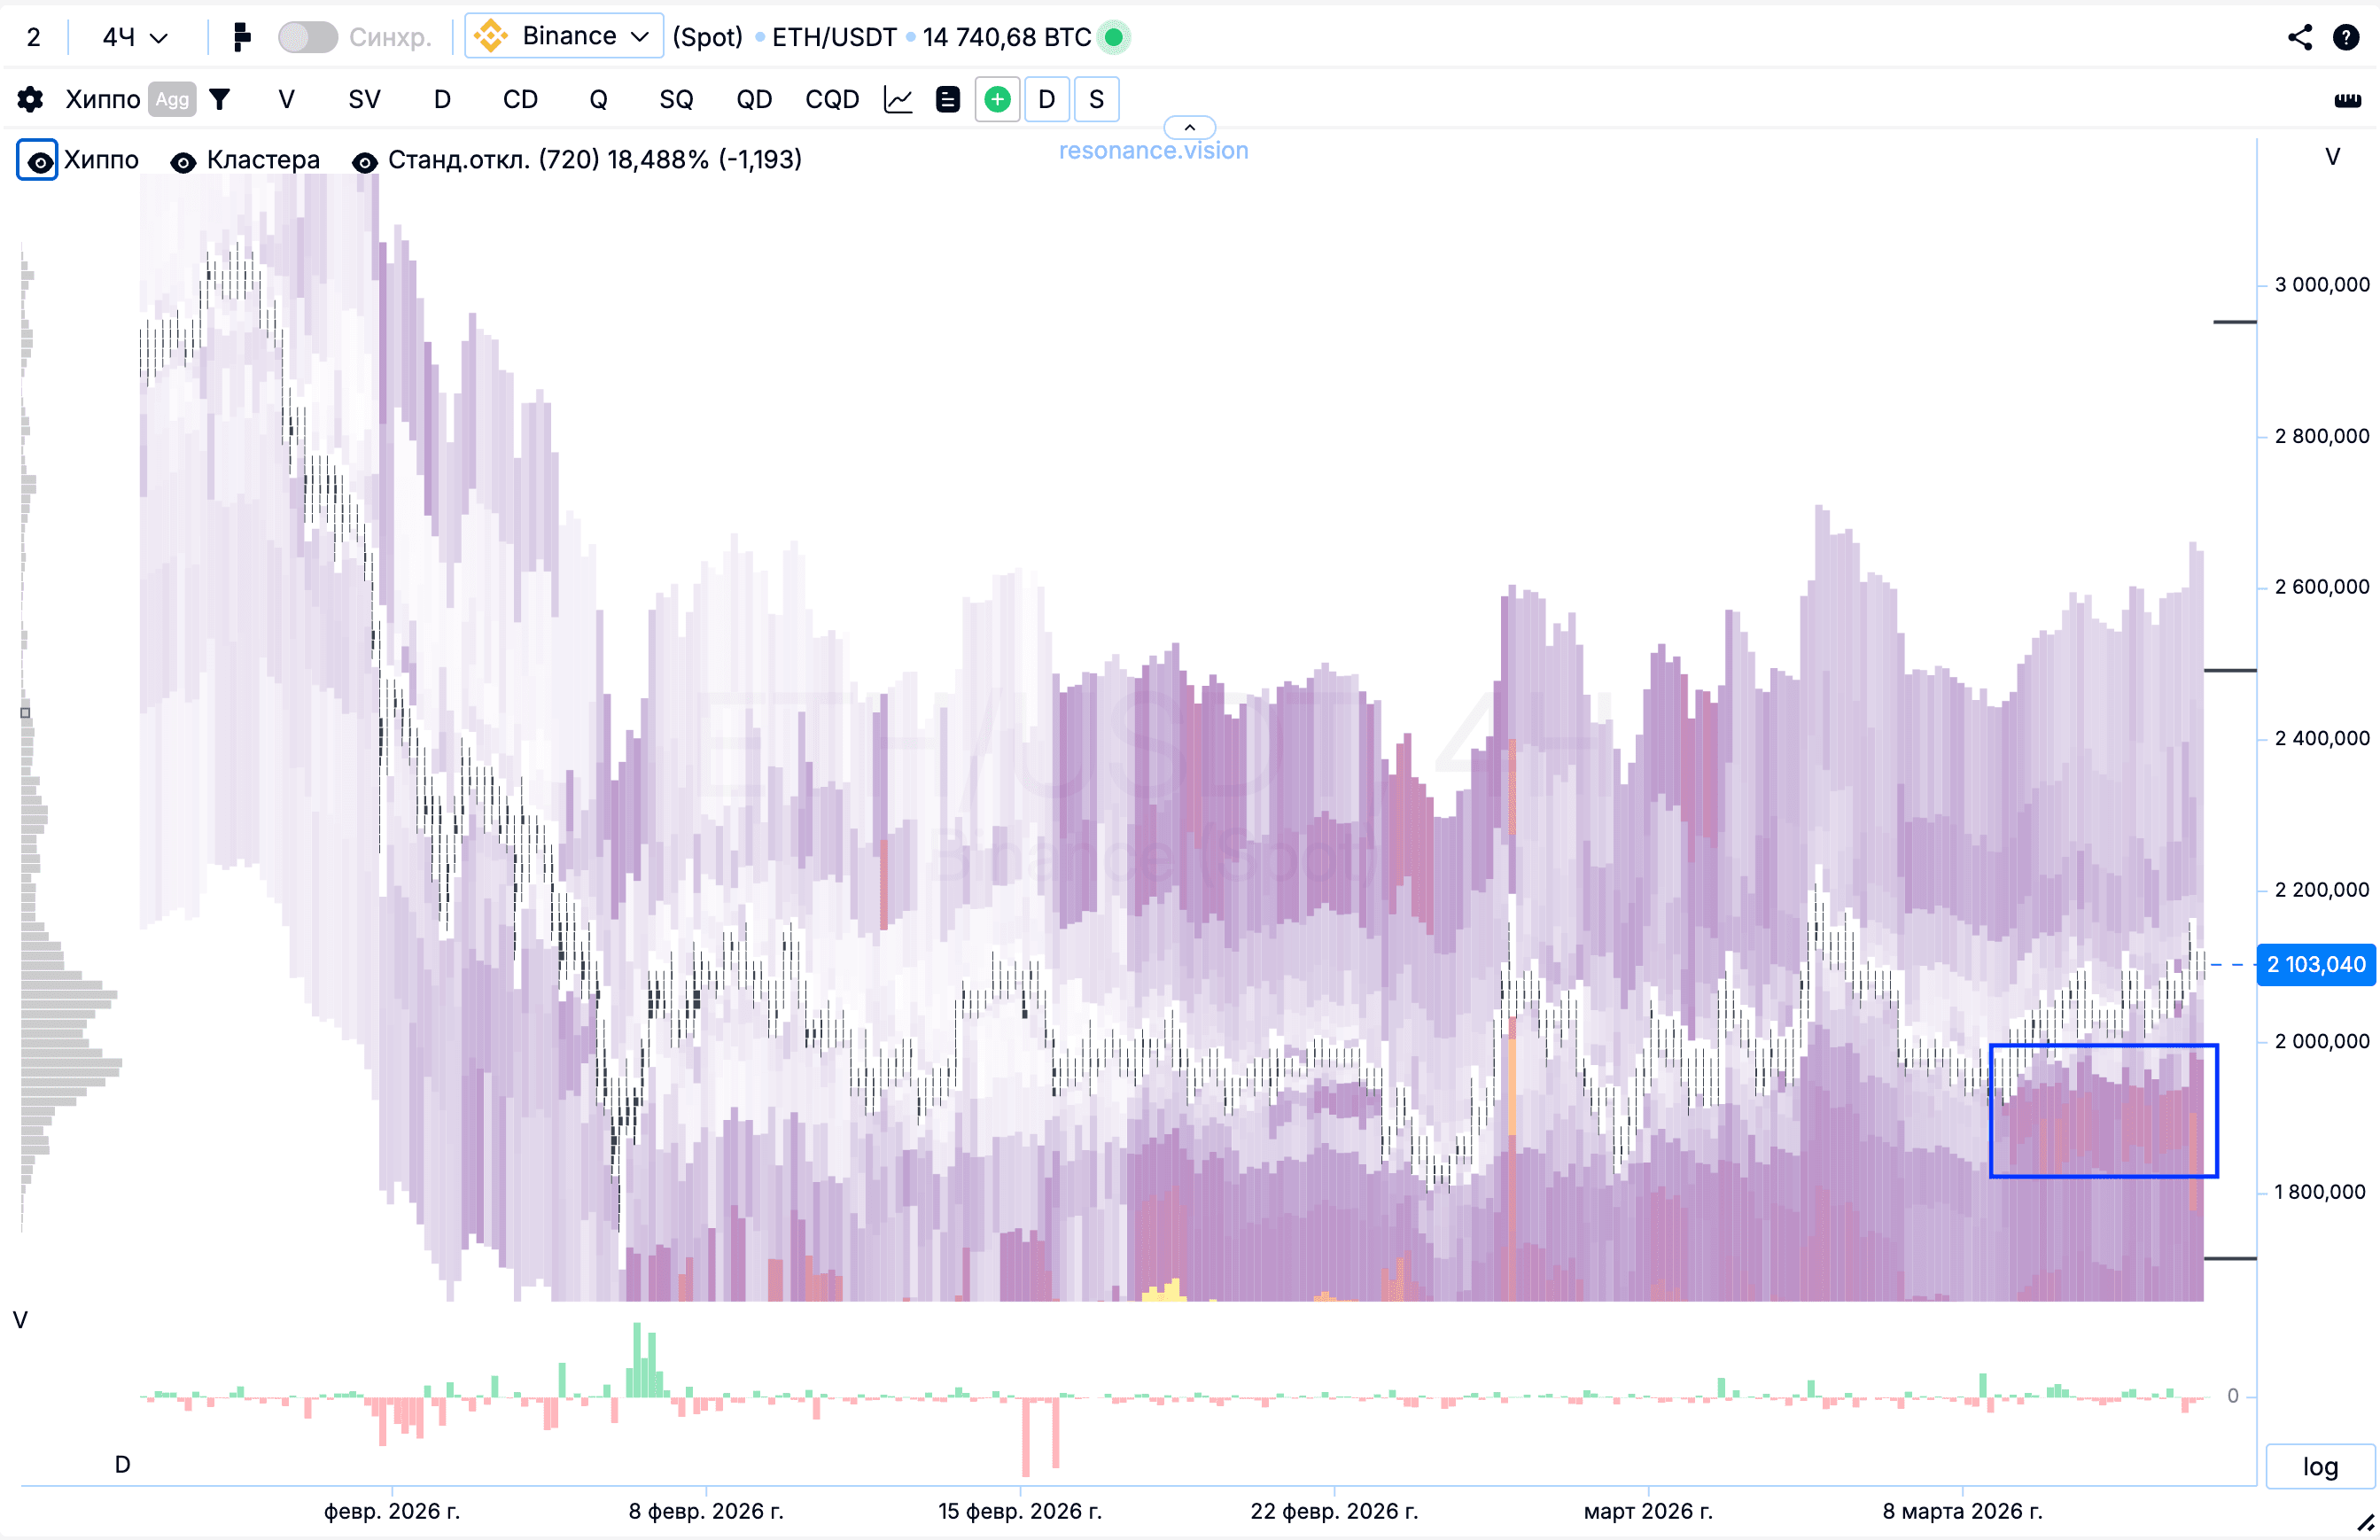Click the log scale button
The image size is (2380, 1540).
click(2319, 1466)
